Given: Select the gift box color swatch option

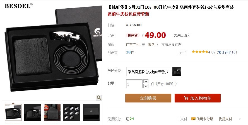Looking at the screenshot, I should pyautogui.click(x=177, y=72).
